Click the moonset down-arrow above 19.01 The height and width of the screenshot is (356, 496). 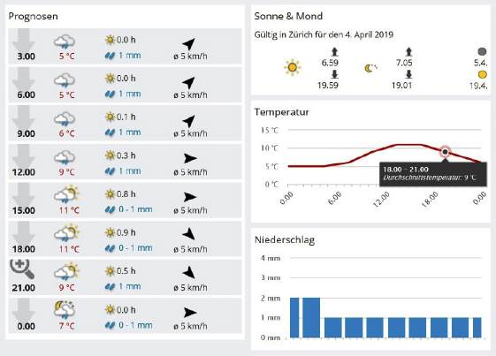click(x=408, y=74)
